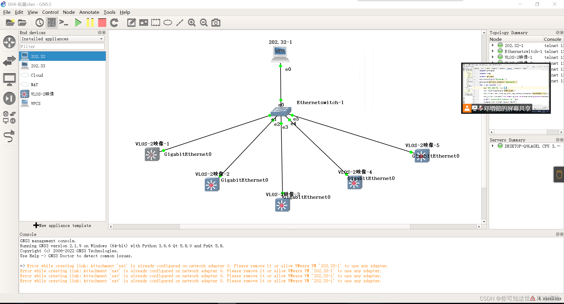
Task: Click the Stop all nodes button
Action: click(102, 22)
